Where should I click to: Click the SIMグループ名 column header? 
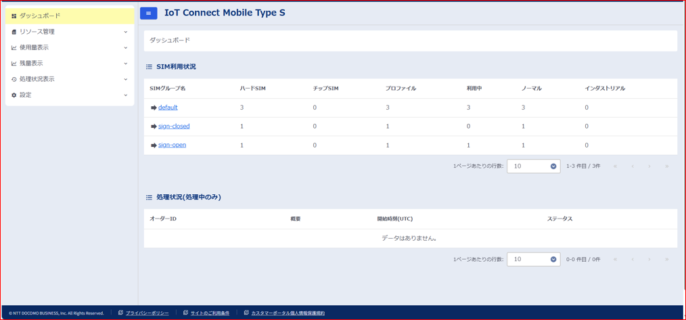click(168, 89)
